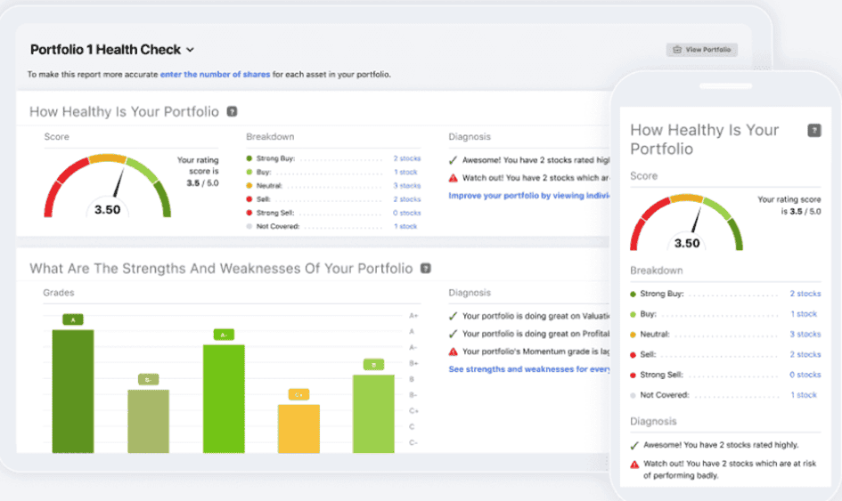Open the Strong Buy '2 stocks' link on desktop
The height and width of the screenshot is (501, 842).
406,158
